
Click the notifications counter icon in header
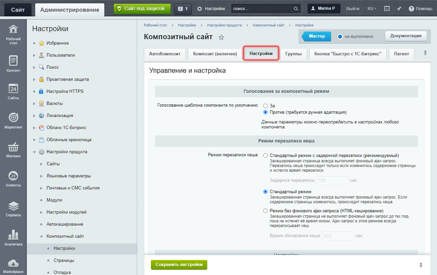183,9
